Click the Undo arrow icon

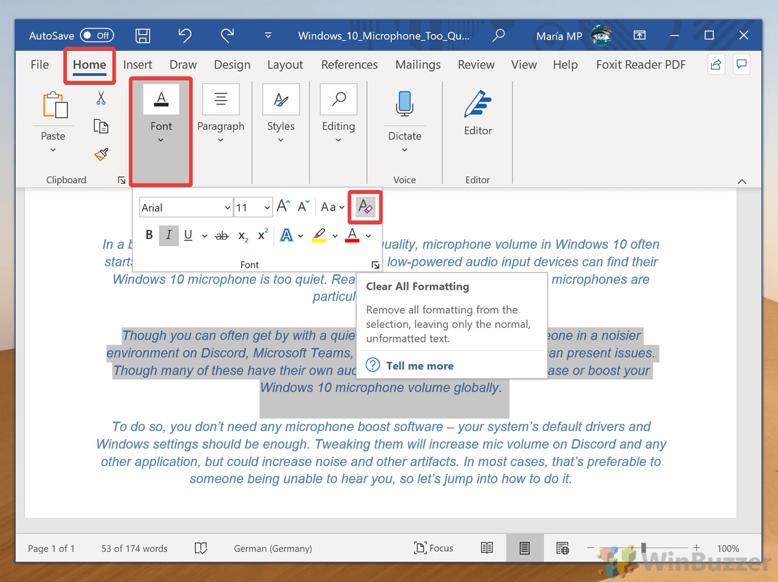tap(185, 36)
